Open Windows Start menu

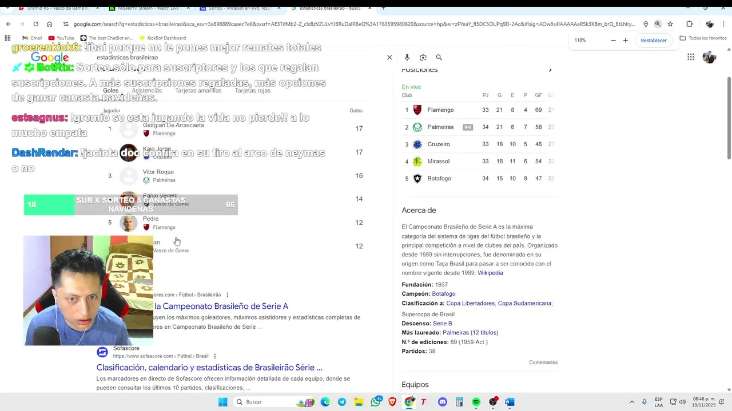coord(222,402)
